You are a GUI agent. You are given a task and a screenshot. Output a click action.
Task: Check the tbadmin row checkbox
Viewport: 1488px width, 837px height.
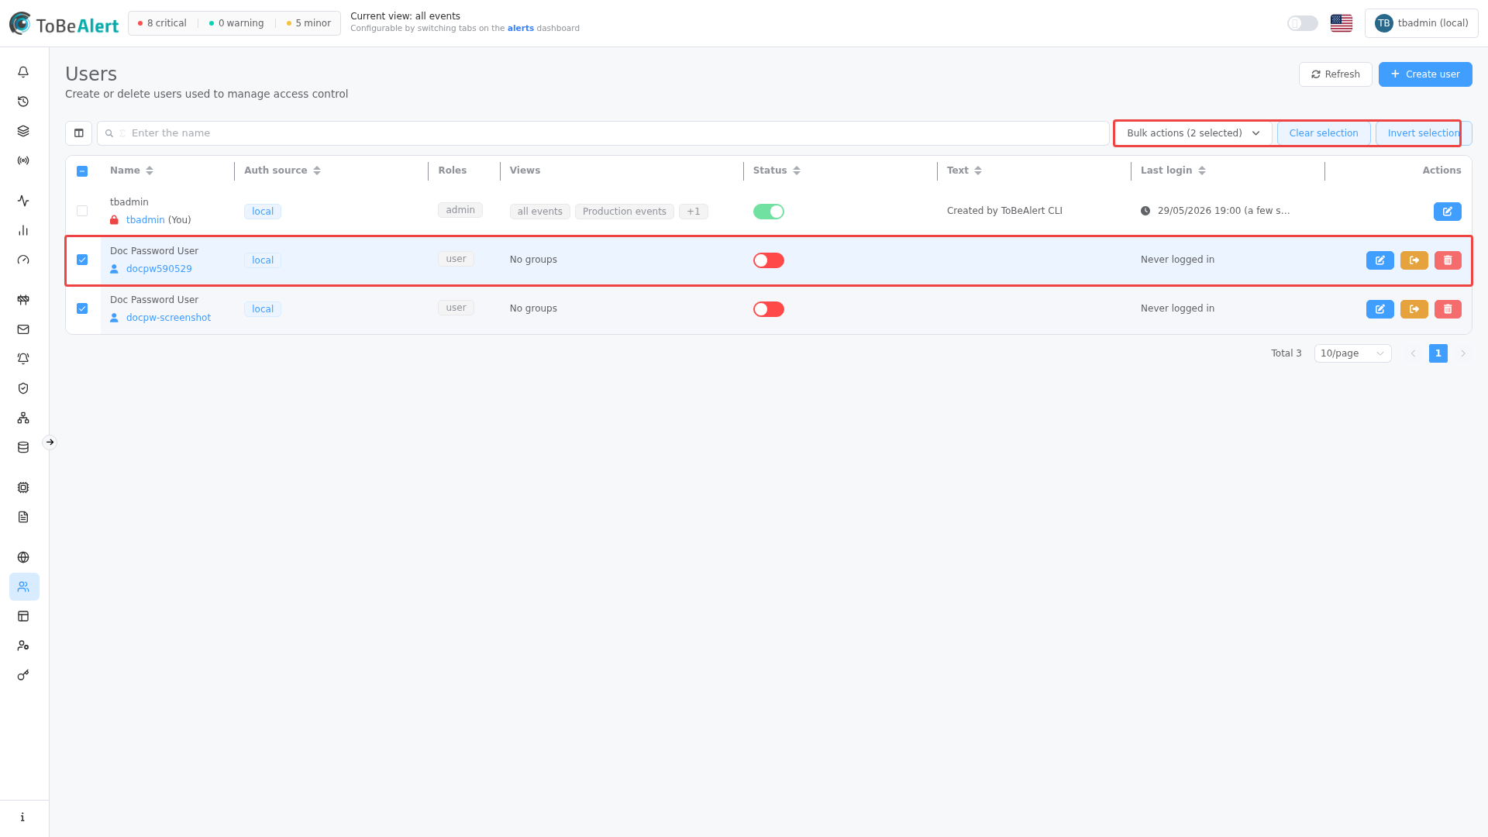click(82, 211)
